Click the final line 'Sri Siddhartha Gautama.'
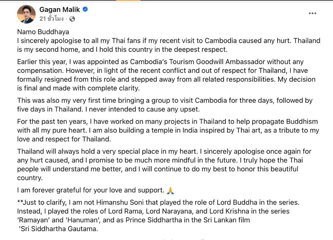This screenshot has width=333, height=240. [59, 229]
